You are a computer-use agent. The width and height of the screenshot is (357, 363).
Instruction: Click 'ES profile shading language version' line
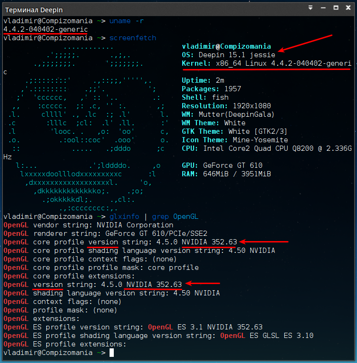tap(158, 336)
